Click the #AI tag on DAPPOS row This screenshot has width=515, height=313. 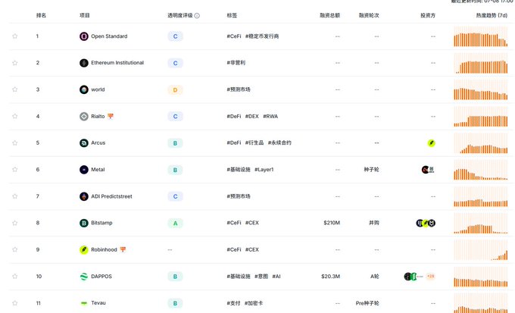coord(276,276)
